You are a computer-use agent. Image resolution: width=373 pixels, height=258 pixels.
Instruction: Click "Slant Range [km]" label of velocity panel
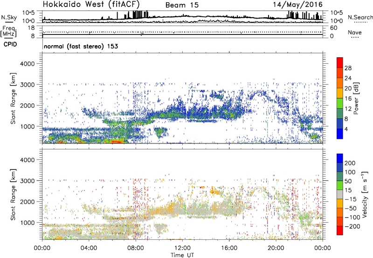click(x=13, y=194)
